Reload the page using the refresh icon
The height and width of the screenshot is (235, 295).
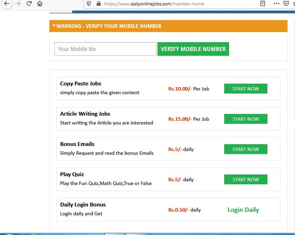coord(29,4)
